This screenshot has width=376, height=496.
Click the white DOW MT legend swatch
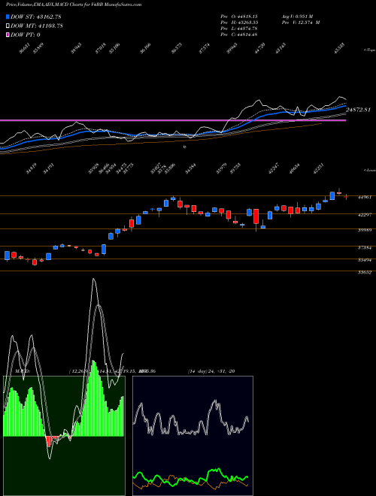[x=8, y=26]
